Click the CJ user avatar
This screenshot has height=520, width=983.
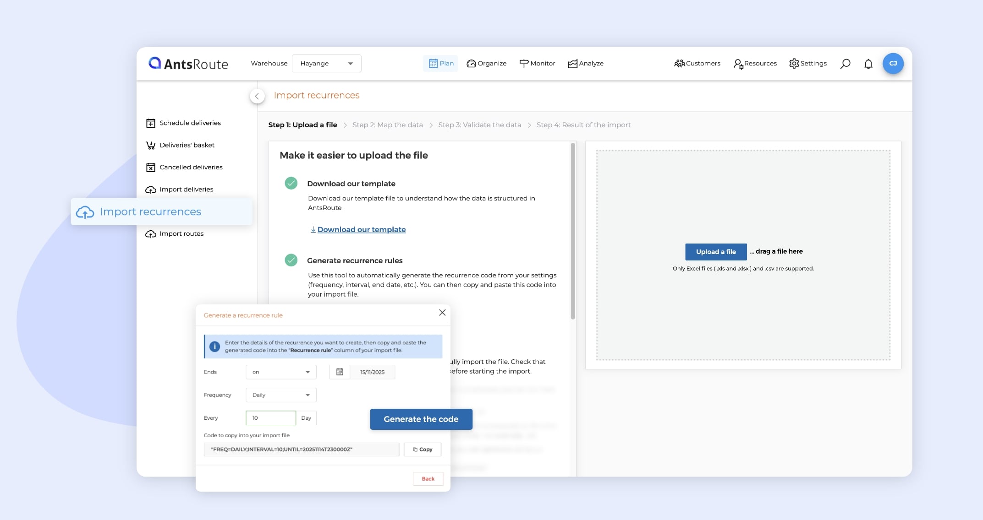893,64
